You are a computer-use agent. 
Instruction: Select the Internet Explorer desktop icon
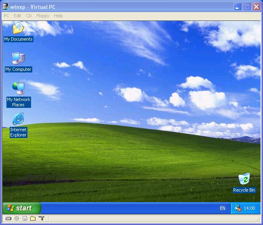point(19,125)
